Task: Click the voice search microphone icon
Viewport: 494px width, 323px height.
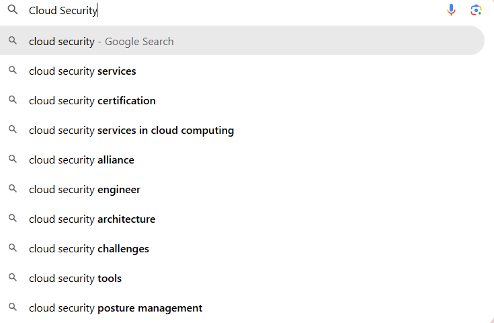Action: [451, 10]
